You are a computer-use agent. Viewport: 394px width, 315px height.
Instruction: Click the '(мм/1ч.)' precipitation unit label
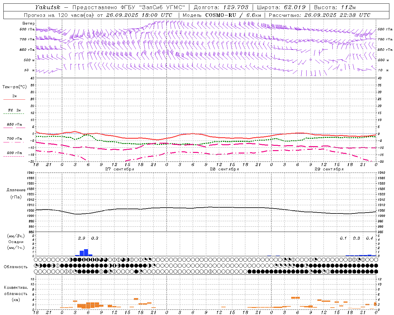point(16,248)
